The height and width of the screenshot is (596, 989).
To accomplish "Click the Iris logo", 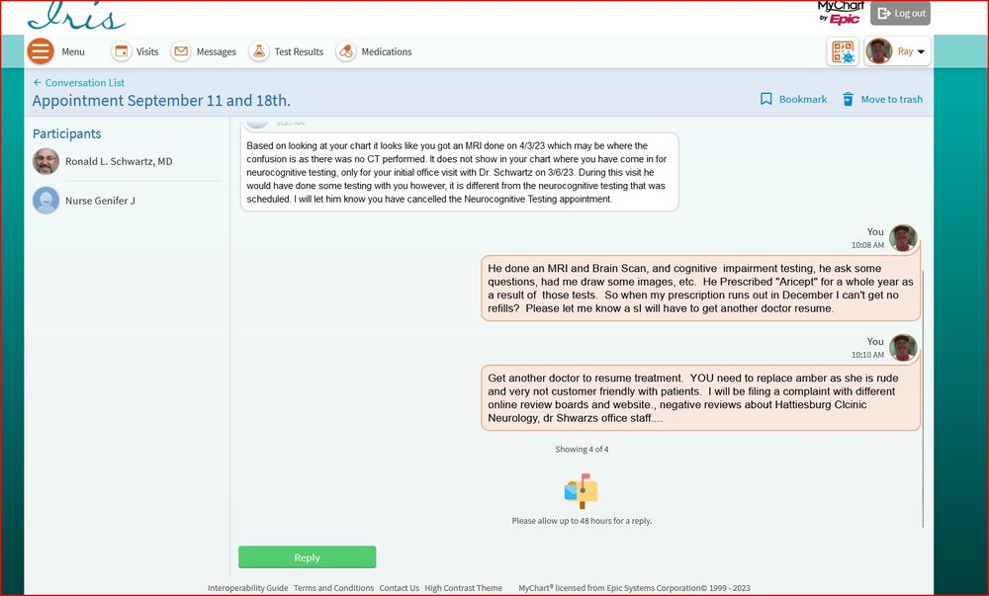I will pos(76,16).
